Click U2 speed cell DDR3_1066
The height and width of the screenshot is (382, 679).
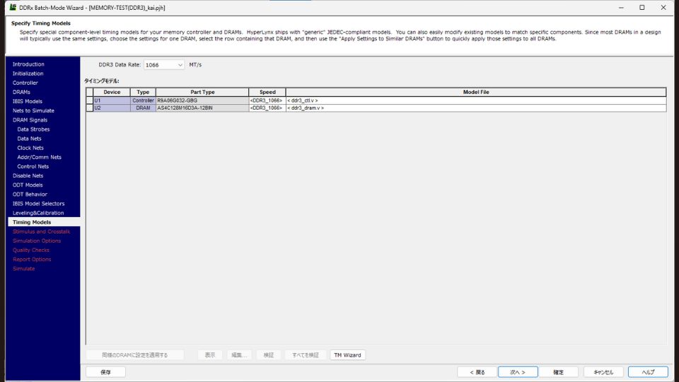(x=267, y=108)
